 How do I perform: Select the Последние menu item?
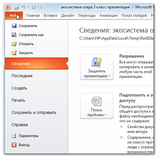(x=22, y=76)
